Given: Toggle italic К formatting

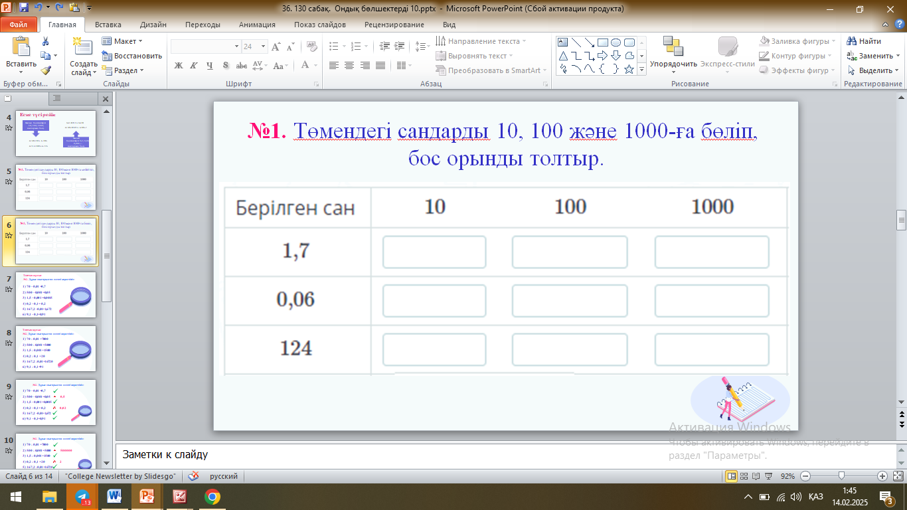Looking at the screenshot, I should tap(193, 65).
